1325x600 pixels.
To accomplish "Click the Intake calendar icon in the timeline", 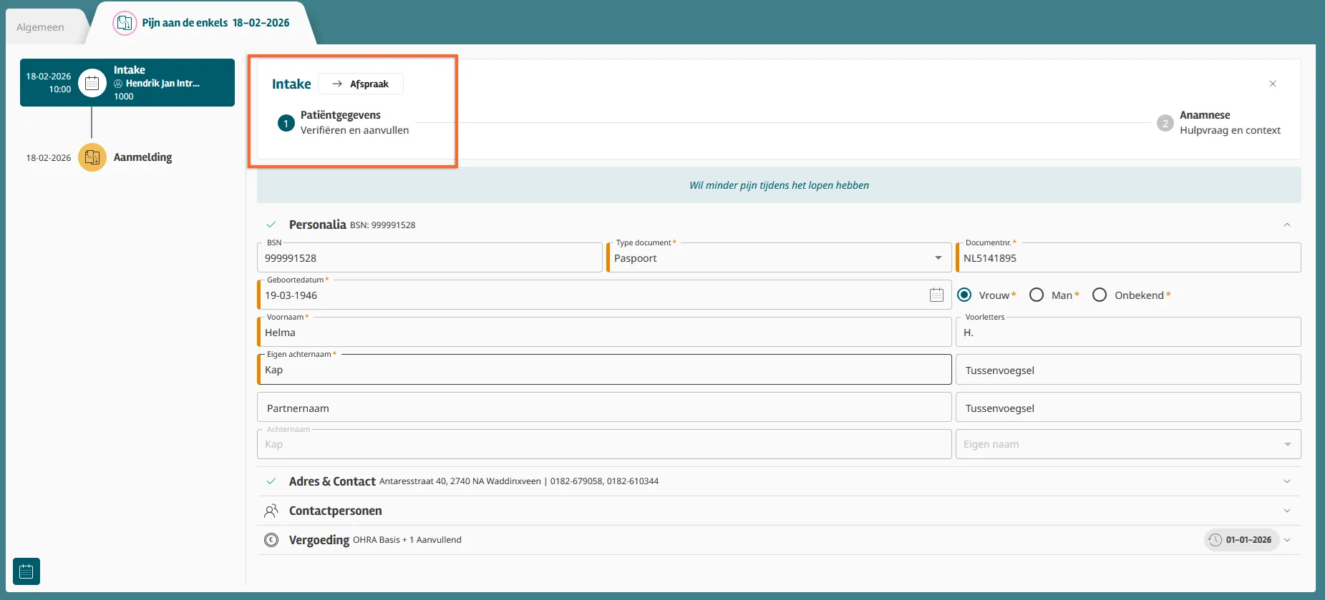I will [92, 83].
